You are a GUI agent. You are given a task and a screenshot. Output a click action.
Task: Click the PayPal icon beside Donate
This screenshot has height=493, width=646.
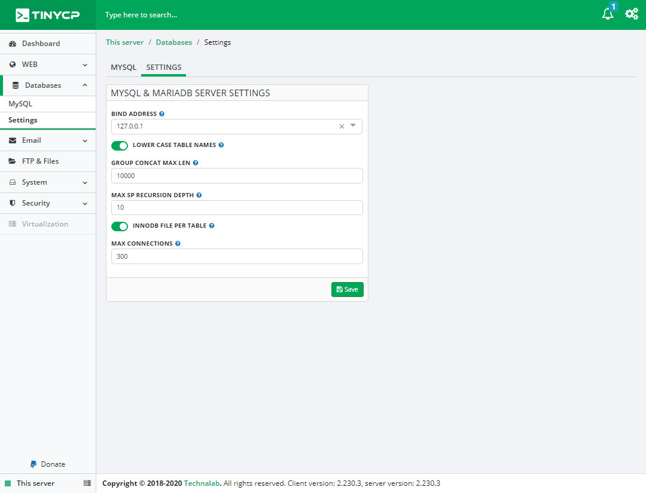[33, 464]
